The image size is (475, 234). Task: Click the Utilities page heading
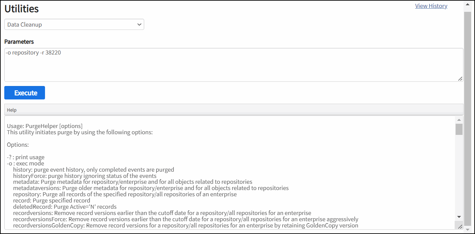pyautogui.click(x=22, y=9)
